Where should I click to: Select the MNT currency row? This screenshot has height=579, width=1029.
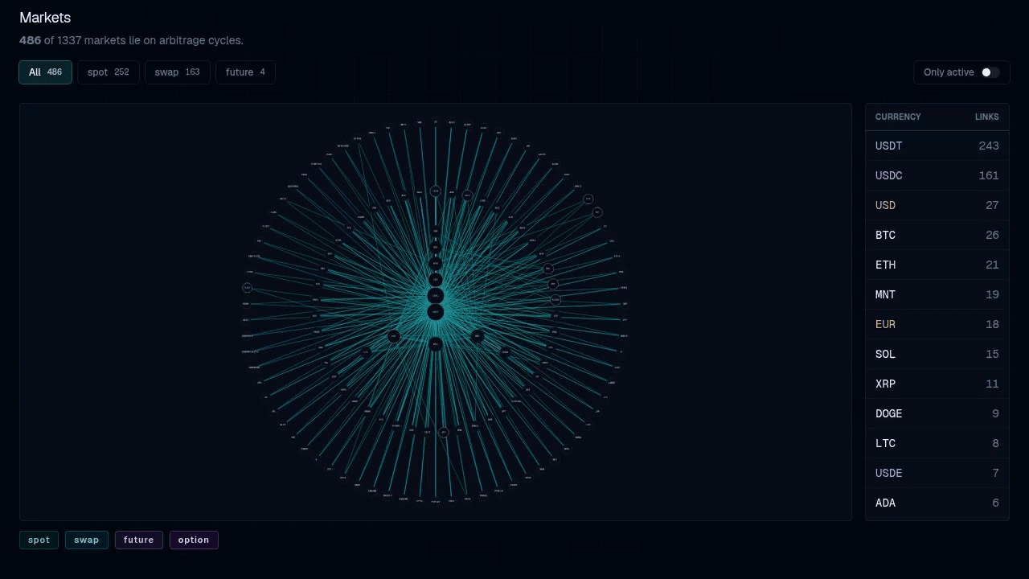(937, 295)
